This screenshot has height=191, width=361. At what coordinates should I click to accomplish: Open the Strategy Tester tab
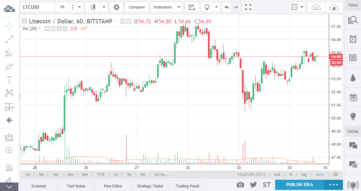150,186
